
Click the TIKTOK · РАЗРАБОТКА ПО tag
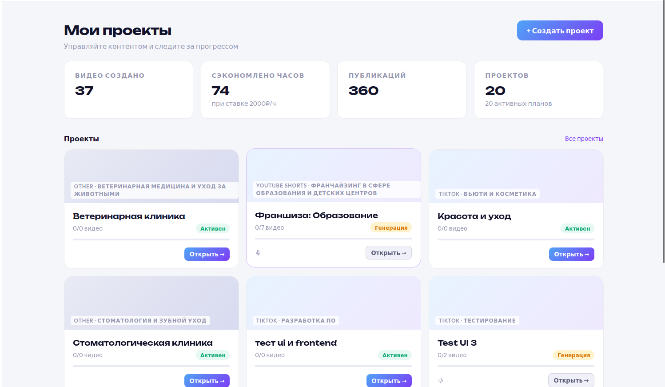(296, 320)
